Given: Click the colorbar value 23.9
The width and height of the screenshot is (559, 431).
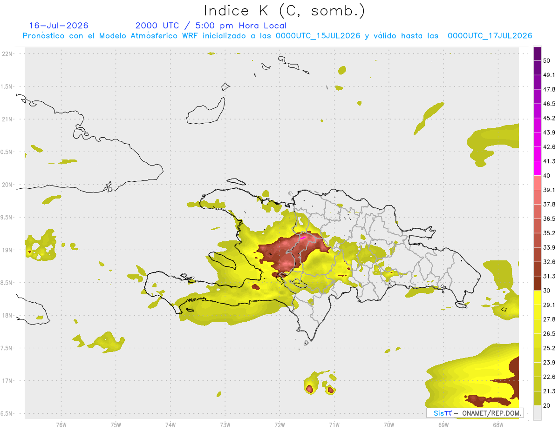Looking at the screenshot, I should 549,363.
